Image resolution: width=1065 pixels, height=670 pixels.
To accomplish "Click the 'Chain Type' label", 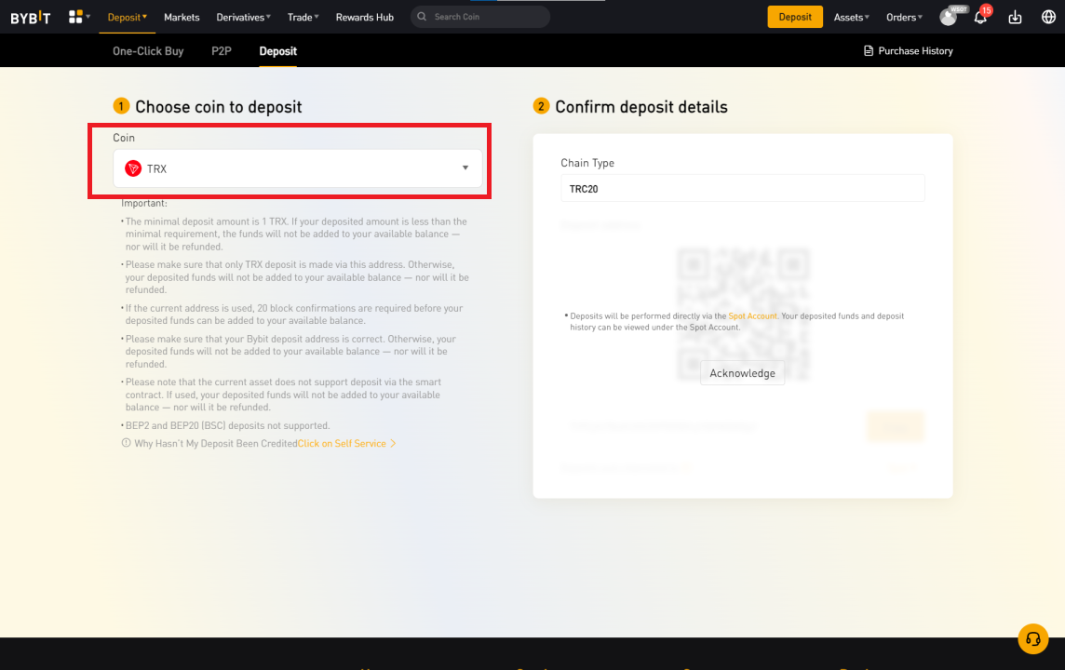I will (586, 163).
